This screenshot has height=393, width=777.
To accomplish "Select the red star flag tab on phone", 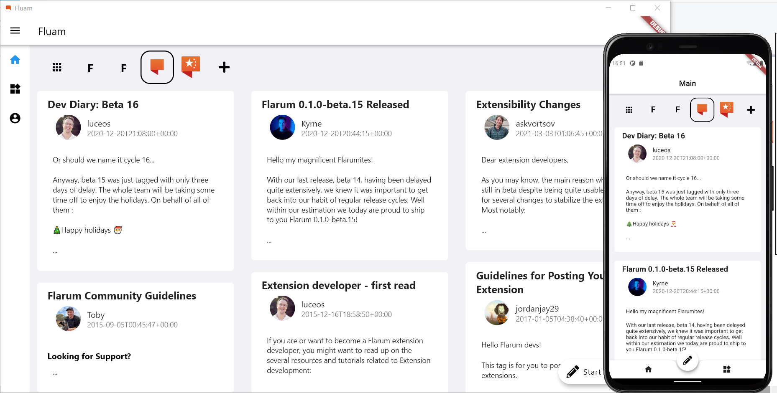I will pos(727,109).
